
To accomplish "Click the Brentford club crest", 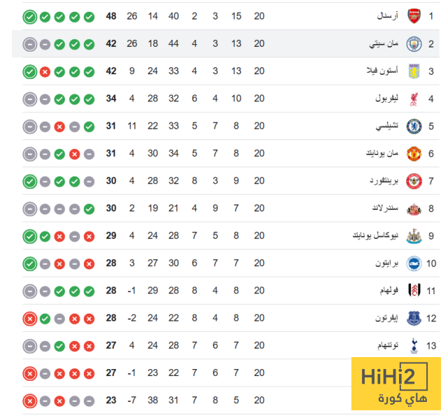I will 414,181.
